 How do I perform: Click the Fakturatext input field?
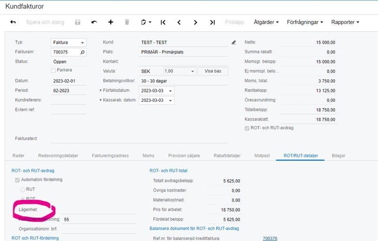[139, 139]
